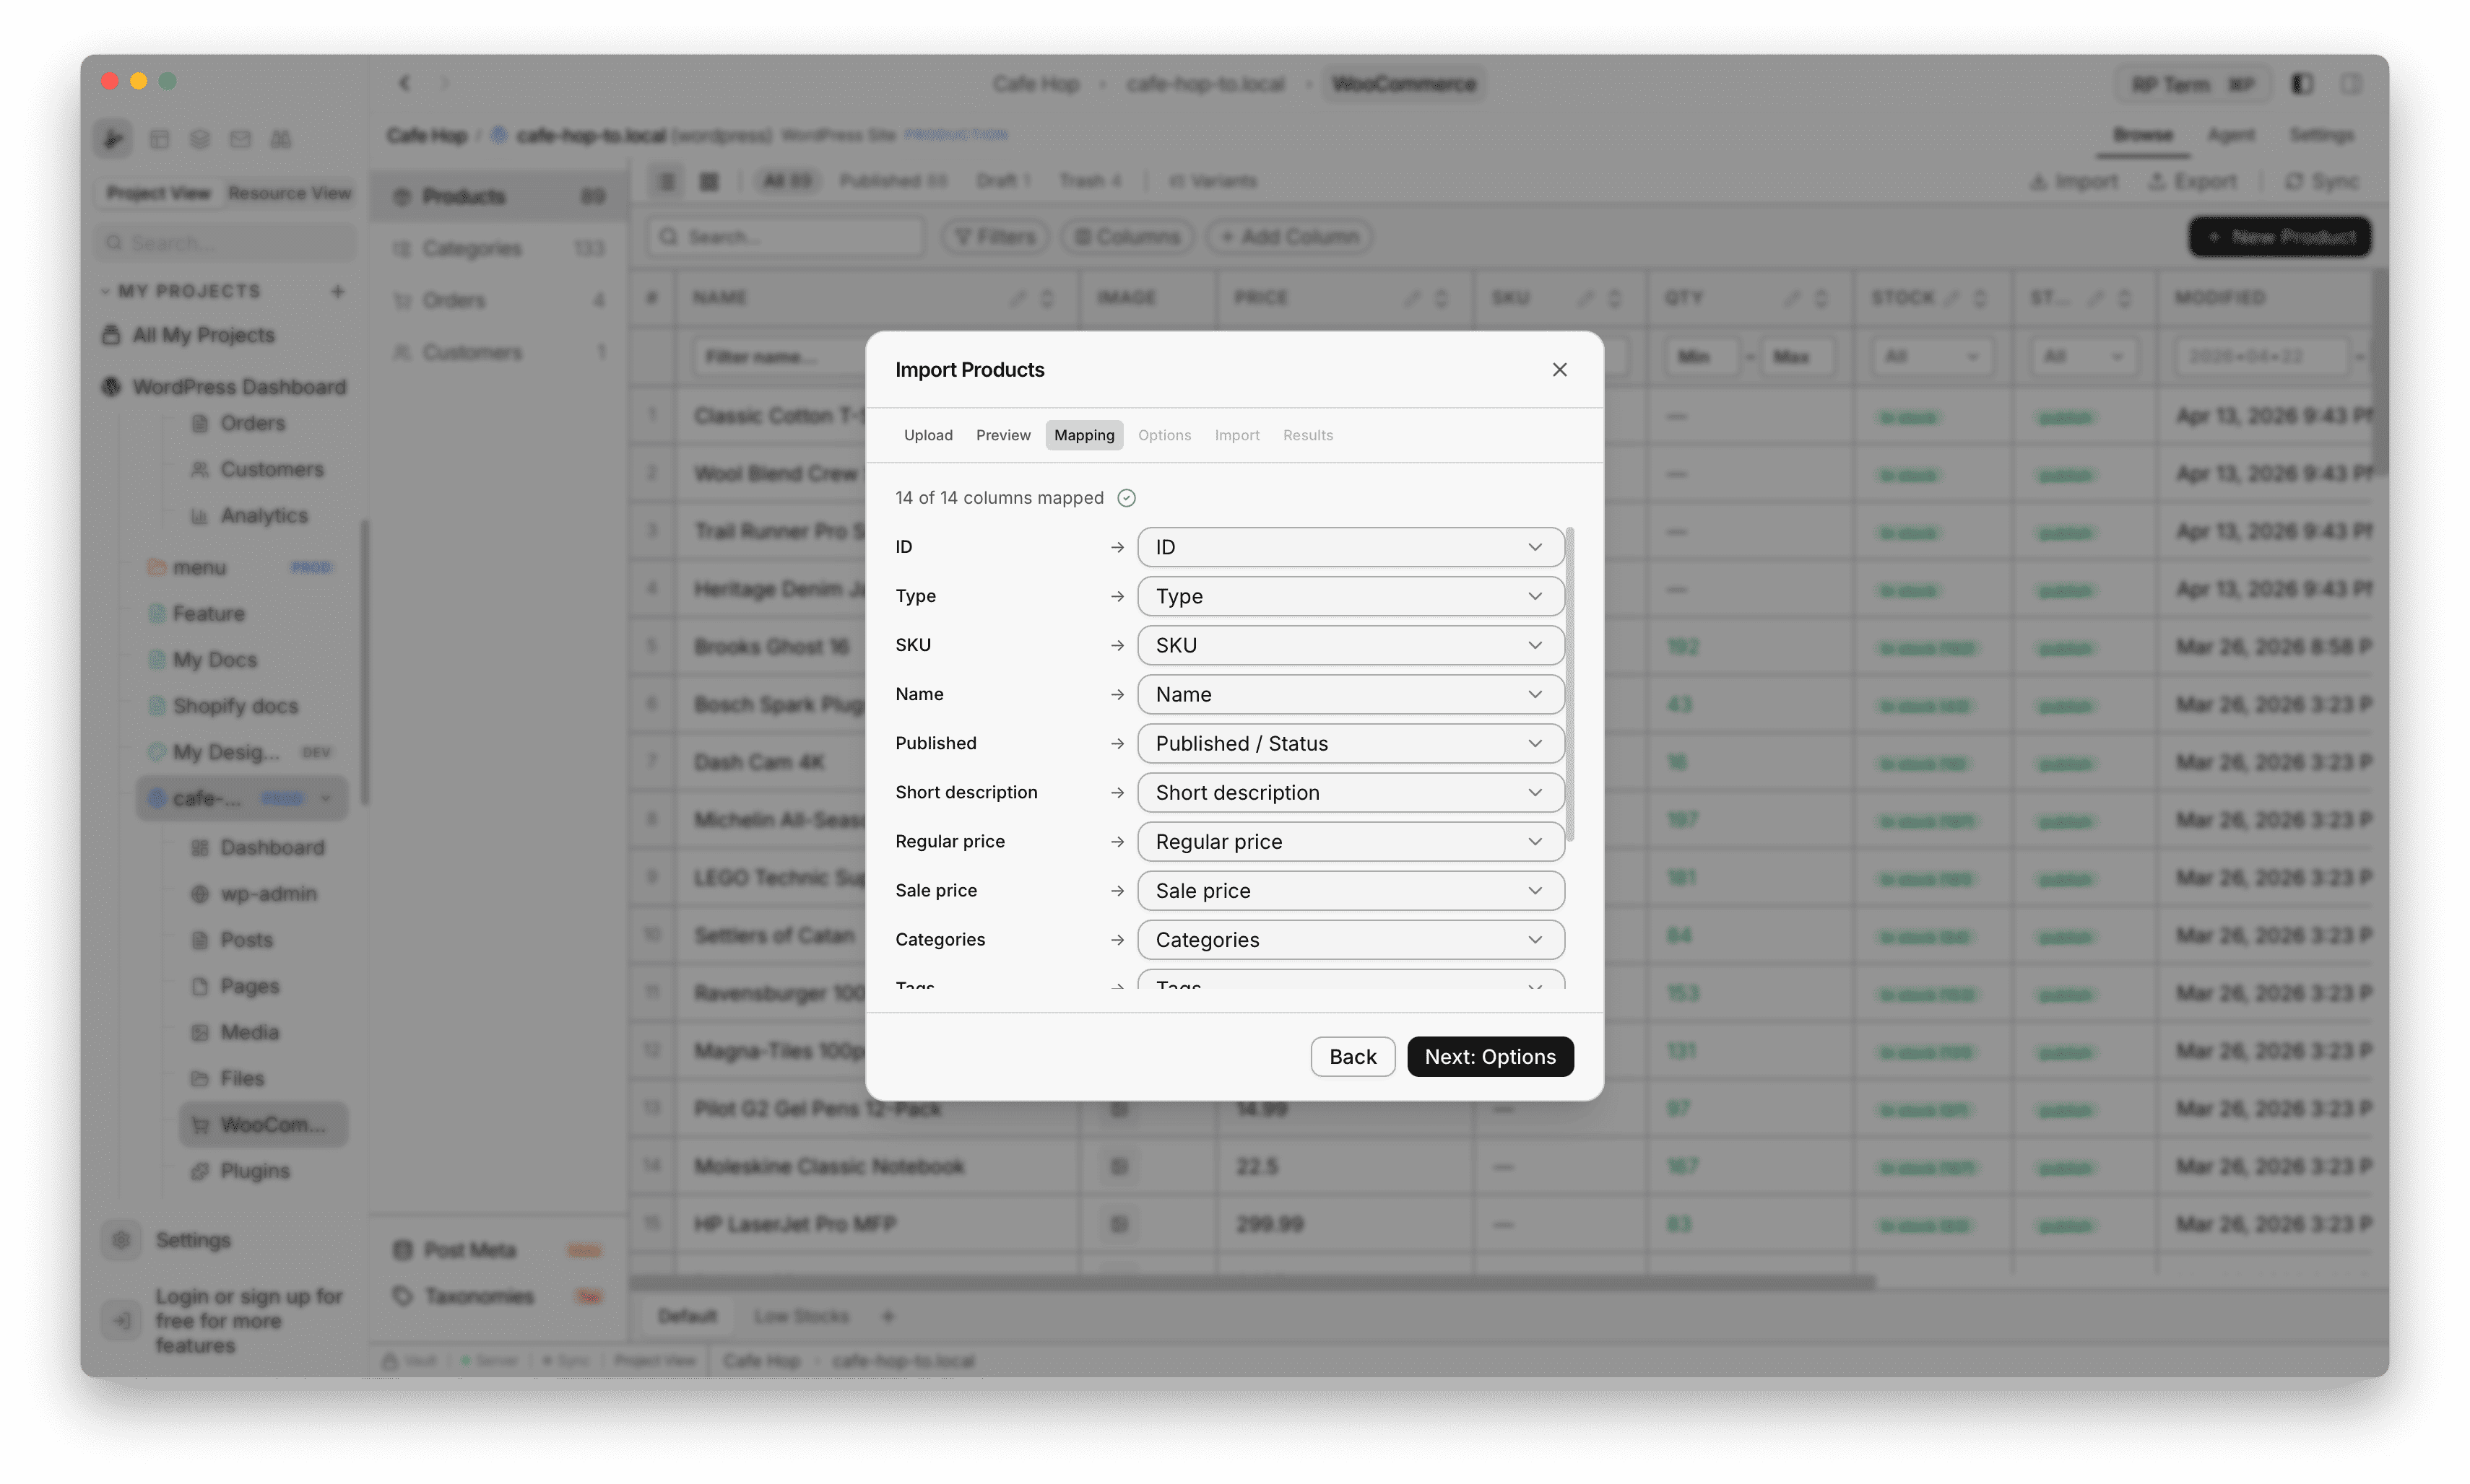This screenshot has width=2470, height=1484.
Task: Click the product search field
Action: (785, 236)
